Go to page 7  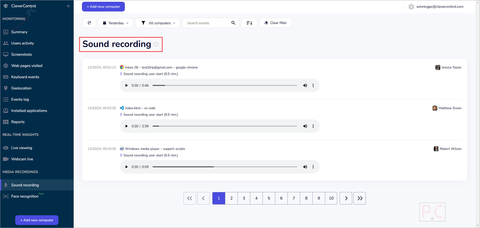tap(294, 198)
